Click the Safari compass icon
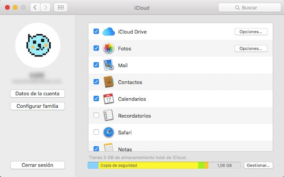This screenshot has height=177, width=284. [108, 132]
